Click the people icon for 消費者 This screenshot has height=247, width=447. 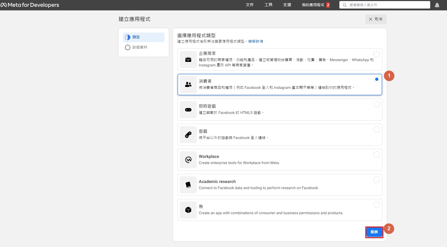[x=188, y=85]
